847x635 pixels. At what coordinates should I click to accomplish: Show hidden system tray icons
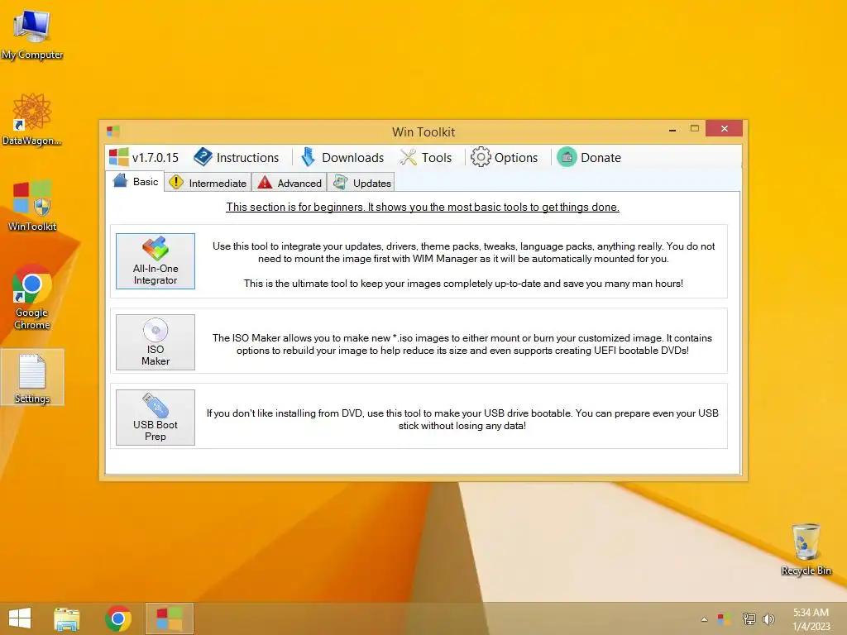pos(705,619)
